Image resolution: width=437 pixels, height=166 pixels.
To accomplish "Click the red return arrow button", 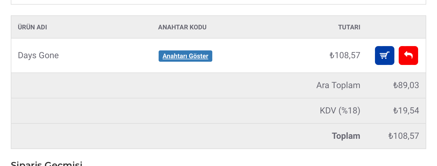I will 408,56.
